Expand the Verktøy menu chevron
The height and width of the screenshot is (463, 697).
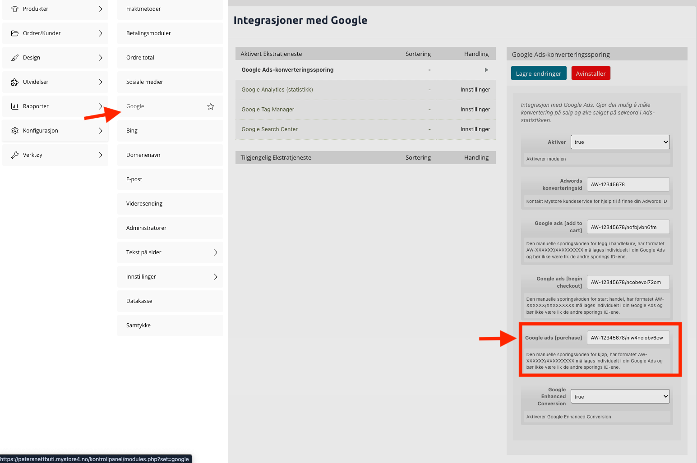coord(101,155)
